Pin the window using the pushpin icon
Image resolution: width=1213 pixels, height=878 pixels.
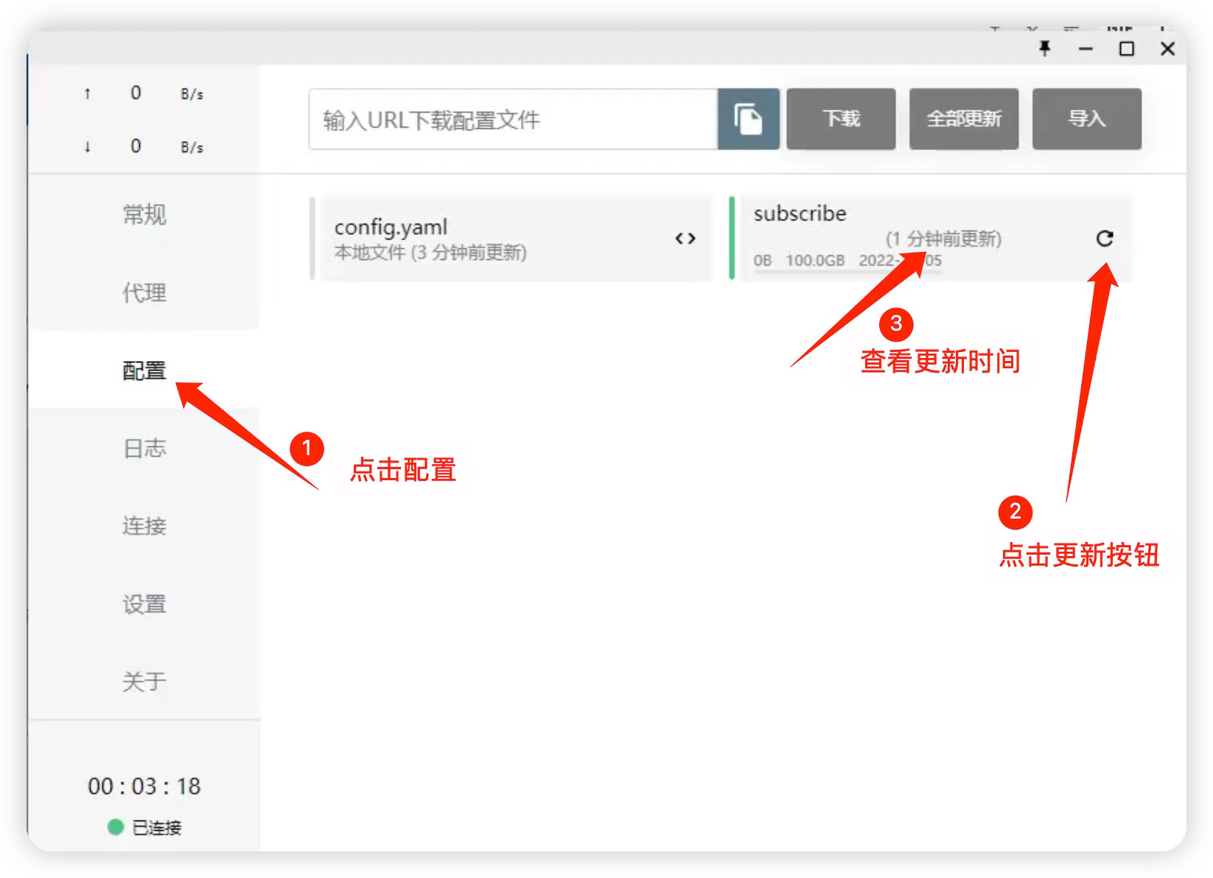pyautogui.click(x=1044, y=49)
